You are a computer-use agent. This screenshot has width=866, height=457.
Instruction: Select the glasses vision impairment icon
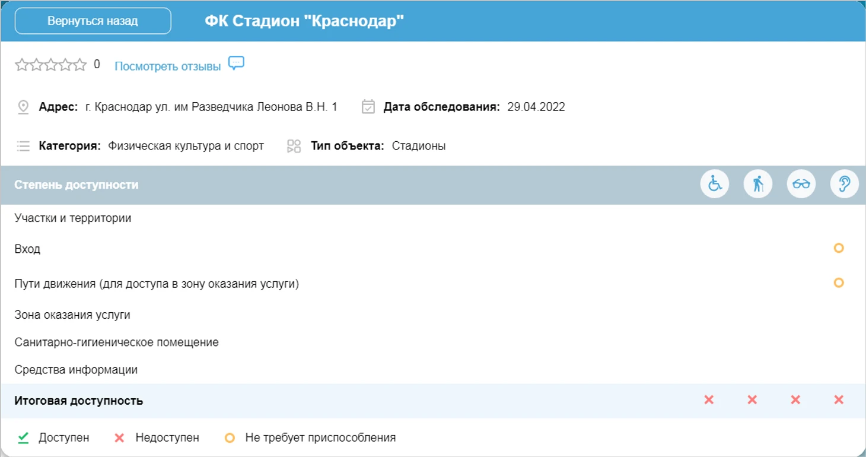(801, 184)
